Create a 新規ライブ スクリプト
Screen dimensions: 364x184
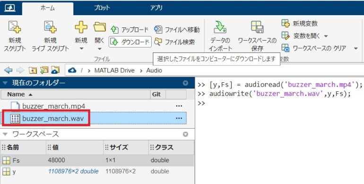[x=50, y=36]
